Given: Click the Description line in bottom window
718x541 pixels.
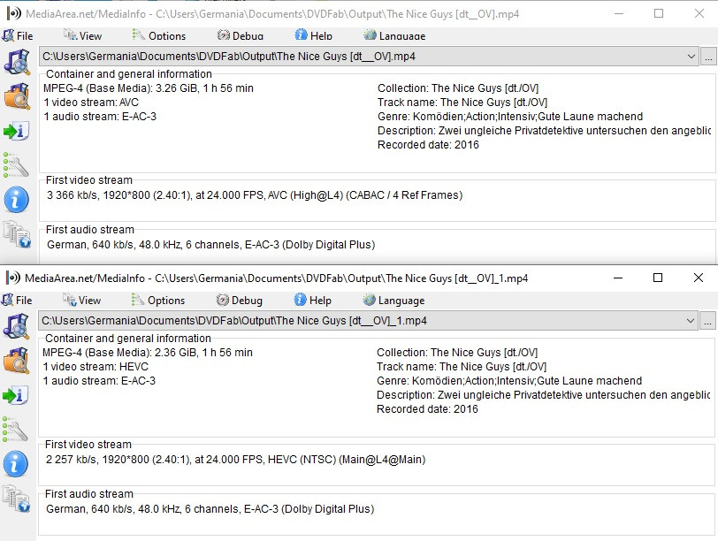Looking at the screenshot, I should pos(543,395).
